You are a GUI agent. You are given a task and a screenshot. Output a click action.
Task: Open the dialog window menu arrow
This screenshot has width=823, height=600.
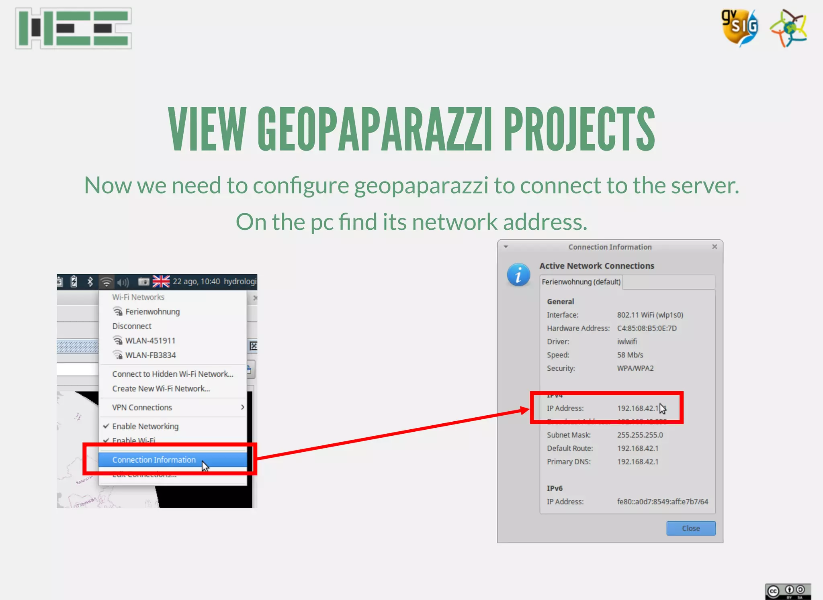tap(506, 247)
